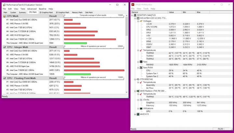Viewport: 234px width, 133px height.
Task: Collapse the Radeon Utilizations group
Action: click(138, 109)
